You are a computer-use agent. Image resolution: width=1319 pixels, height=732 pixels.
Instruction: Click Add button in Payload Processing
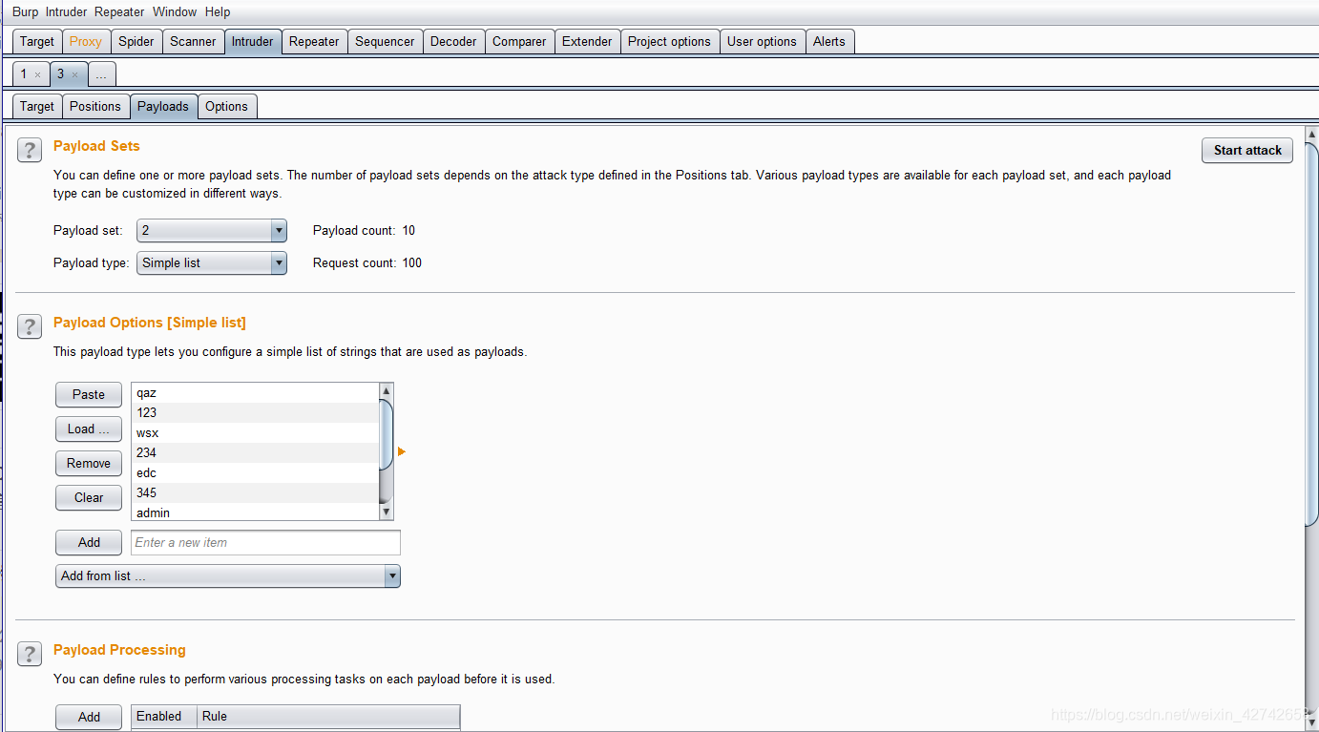tap(89, 717)
